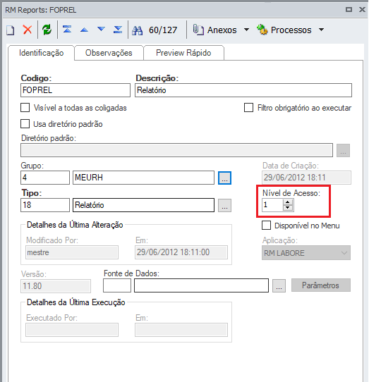Enable Filtro obrigatório ao executar checkbox
Image resolution: width=369 pixels, height=382 pixels.
248,107
